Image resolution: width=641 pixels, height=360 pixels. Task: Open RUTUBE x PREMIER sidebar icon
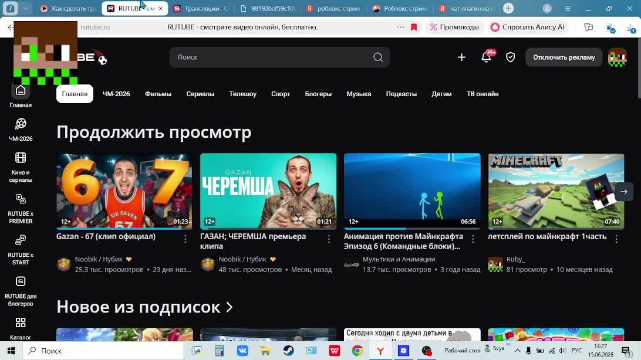tap(21, 199)
